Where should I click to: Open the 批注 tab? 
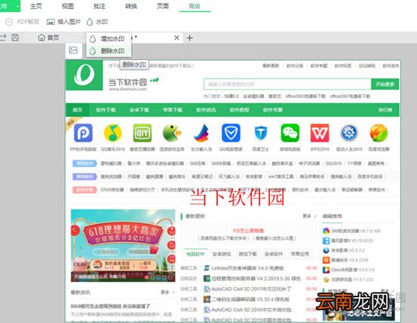point(99,6)
